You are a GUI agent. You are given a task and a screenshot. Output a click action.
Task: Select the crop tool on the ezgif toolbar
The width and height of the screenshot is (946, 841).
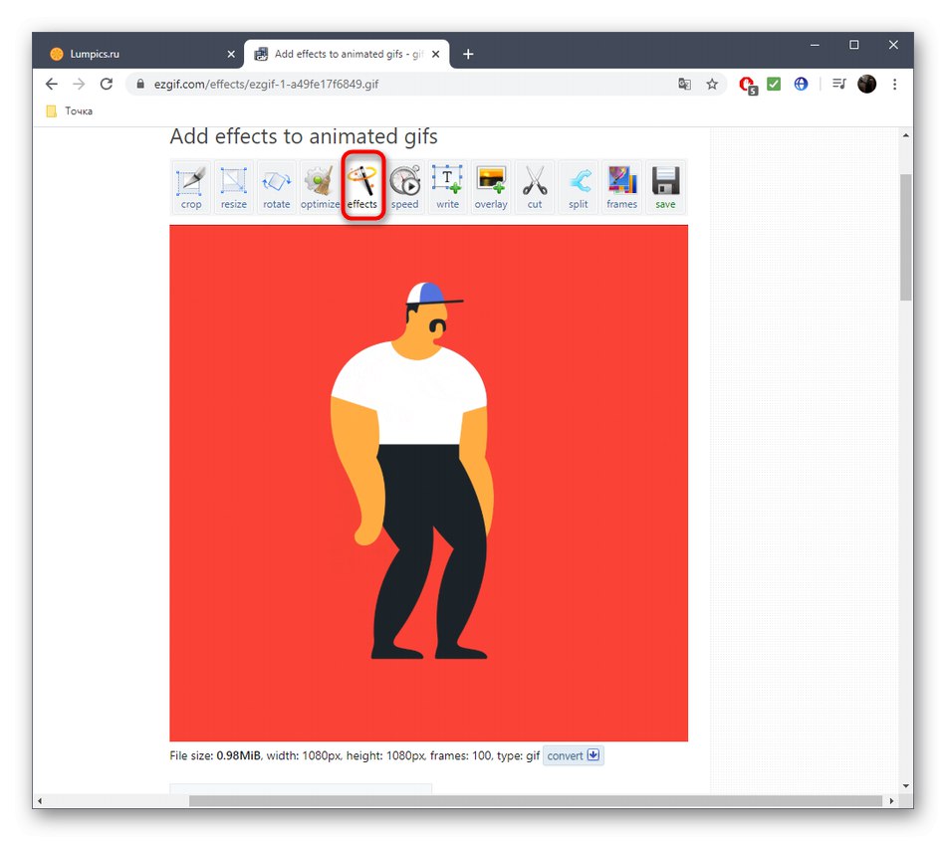[x=190, y=187]
